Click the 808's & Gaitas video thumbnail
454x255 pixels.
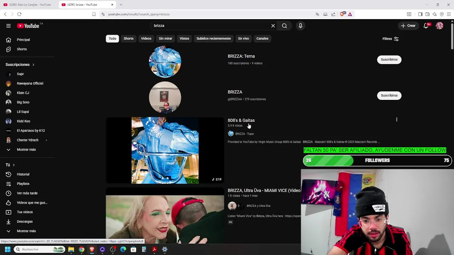[165, 151]
